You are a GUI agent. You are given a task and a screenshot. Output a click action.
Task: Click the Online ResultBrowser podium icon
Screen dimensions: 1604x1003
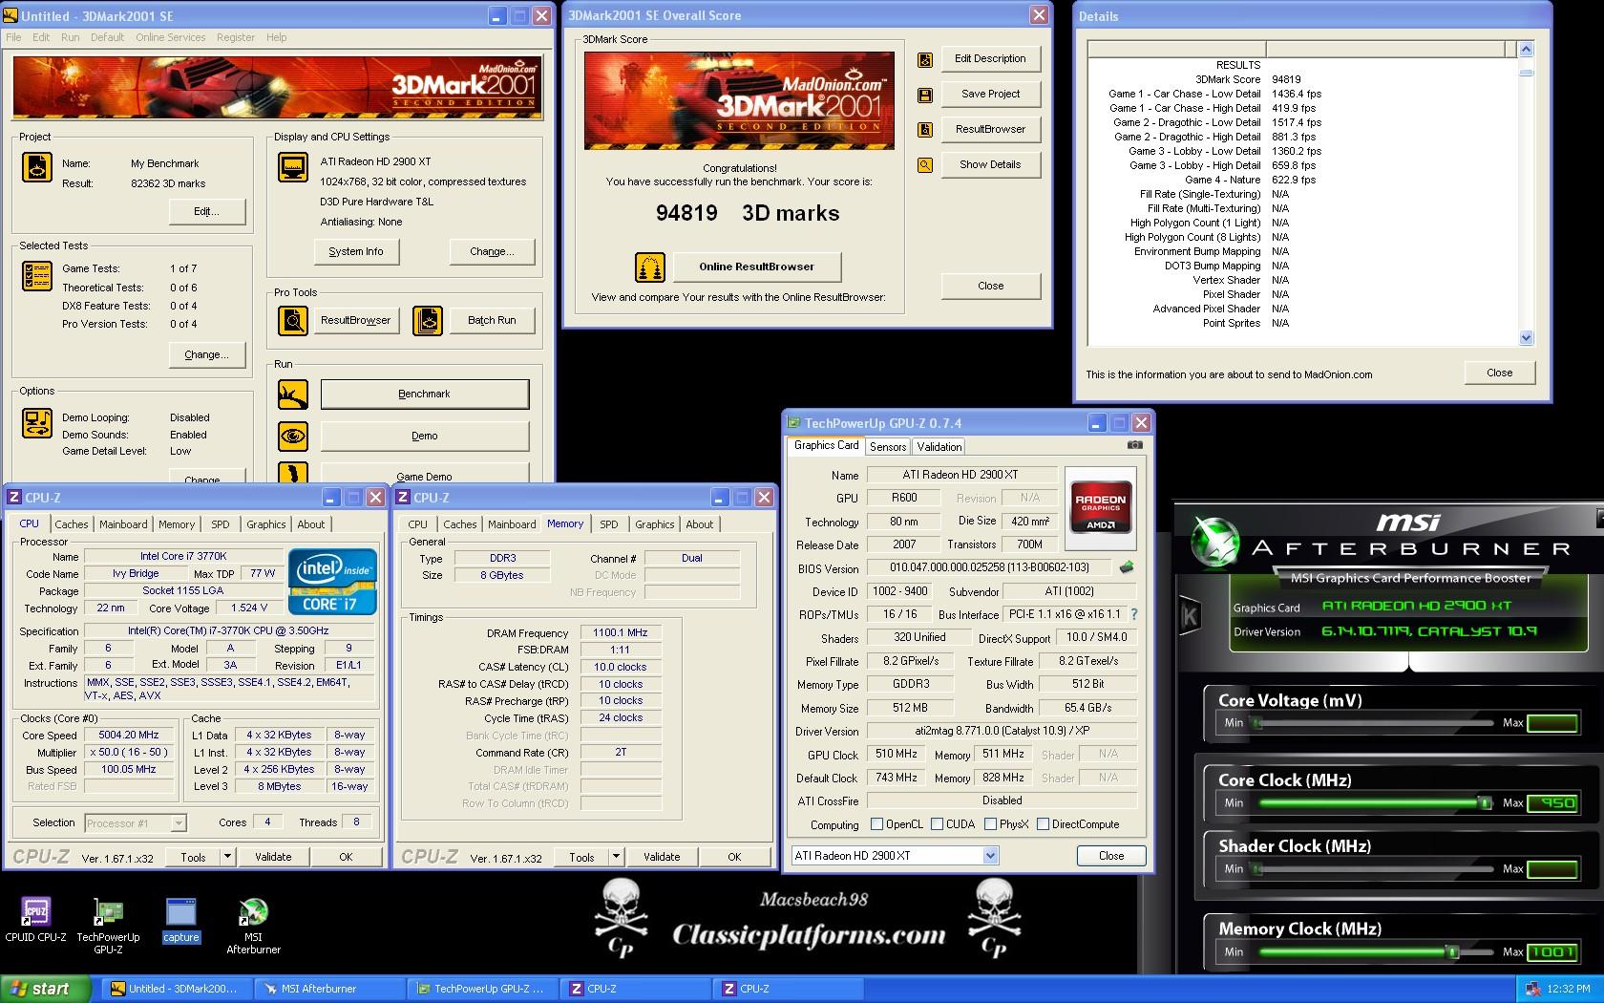point(650,267)
